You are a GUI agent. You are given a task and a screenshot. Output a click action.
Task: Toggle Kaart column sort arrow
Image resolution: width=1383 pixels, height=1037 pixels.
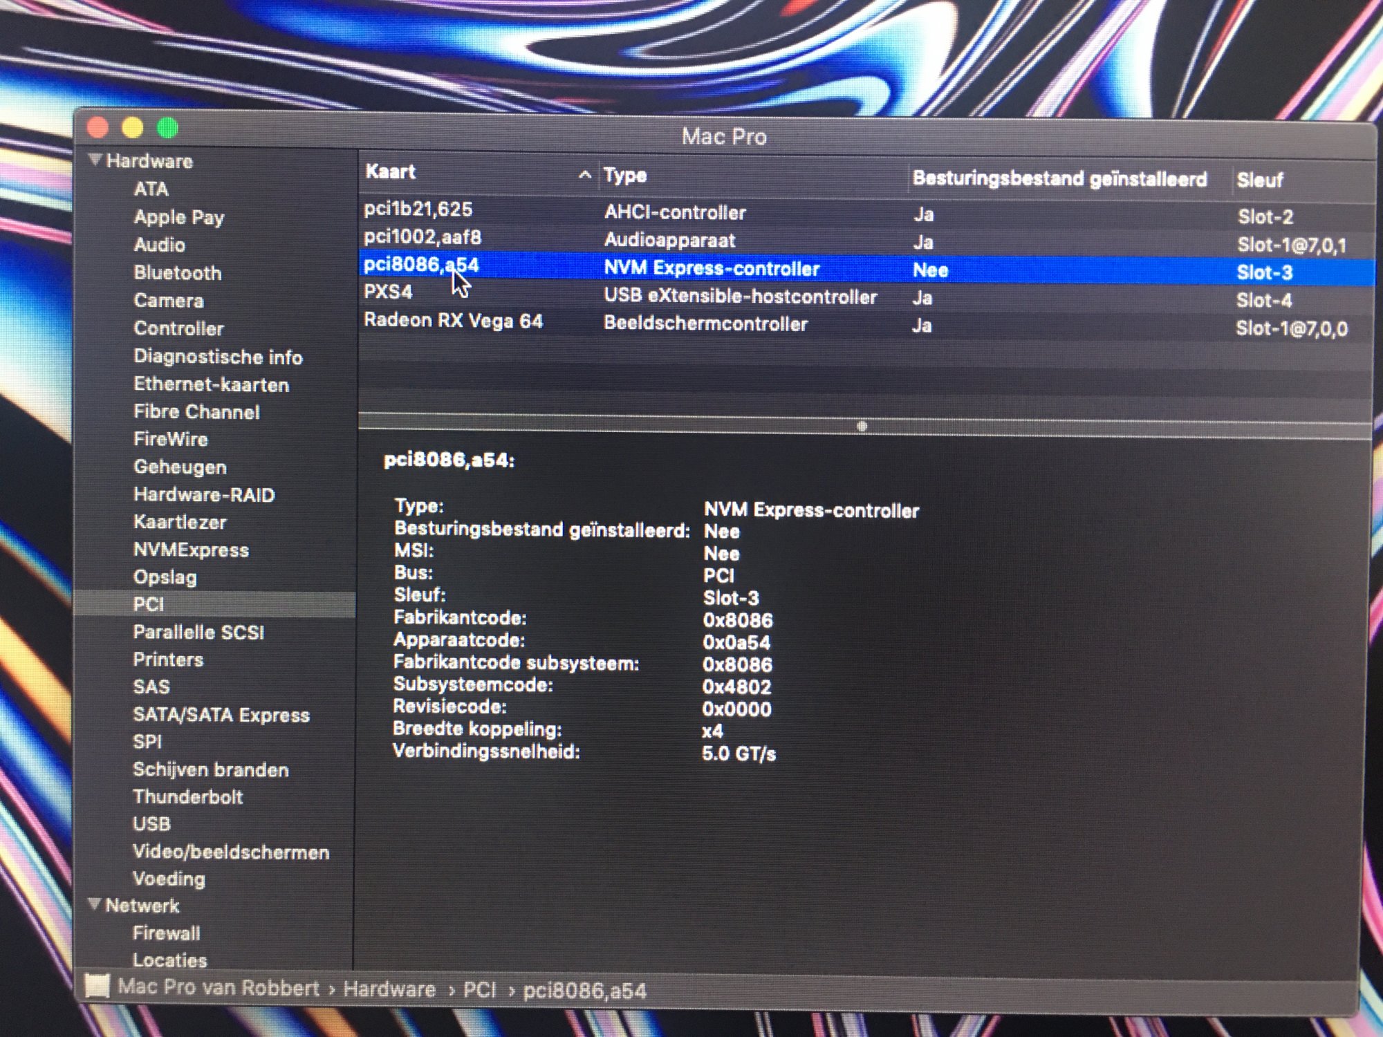click(584, 174)
